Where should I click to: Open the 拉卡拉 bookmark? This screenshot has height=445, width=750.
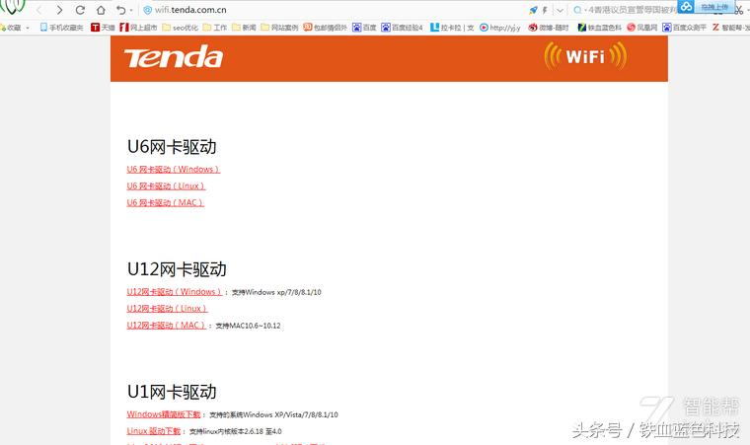click(x=452, y=28)
